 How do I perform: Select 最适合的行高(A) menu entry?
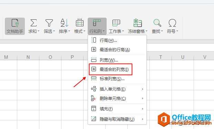click(117, 49)
